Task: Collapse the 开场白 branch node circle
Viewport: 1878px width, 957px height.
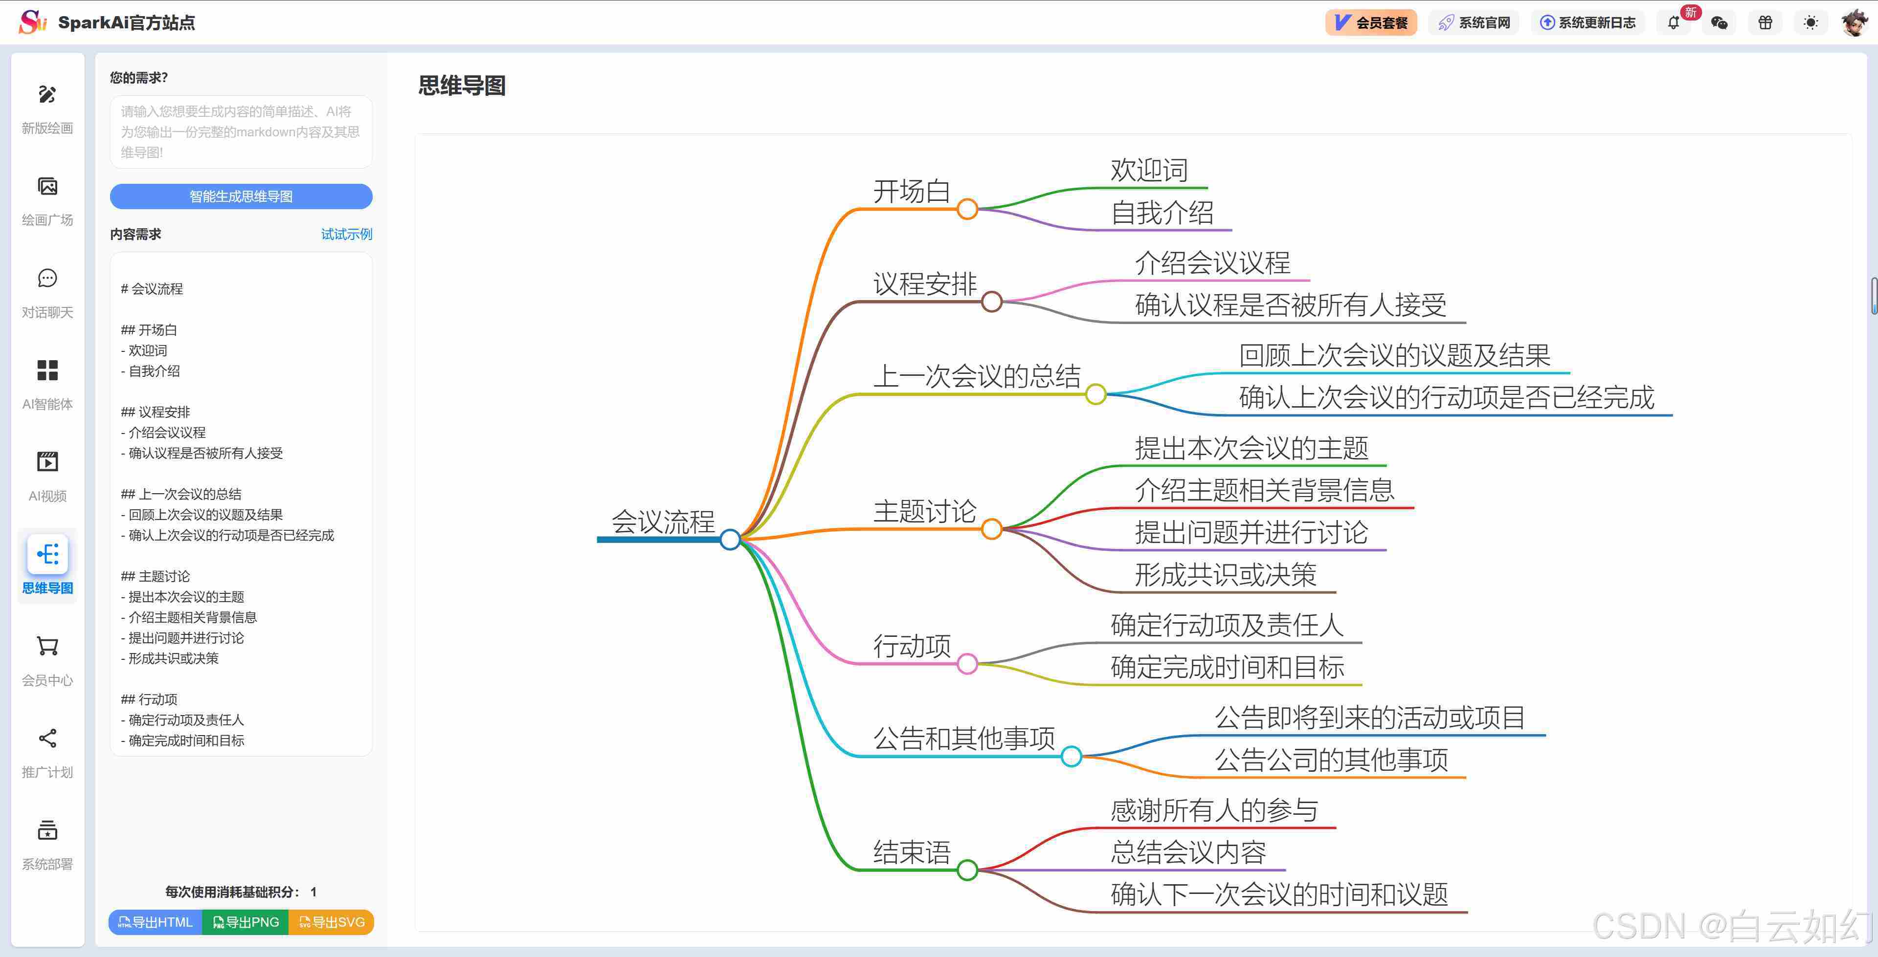Action: point(967,209)
